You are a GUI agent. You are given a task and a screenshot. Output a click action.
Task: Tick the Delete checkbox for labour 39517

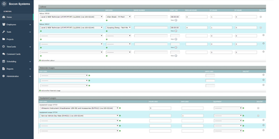261,27
